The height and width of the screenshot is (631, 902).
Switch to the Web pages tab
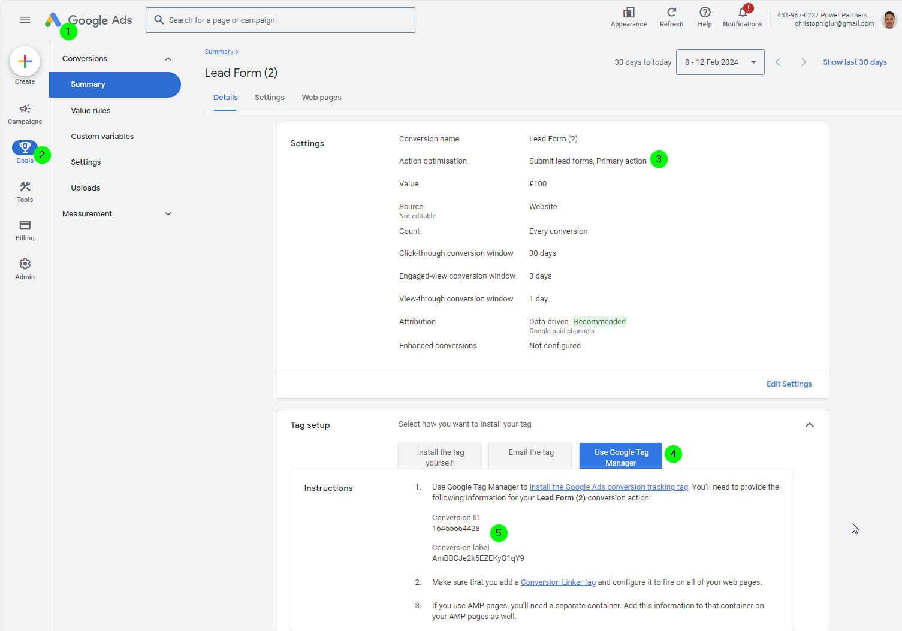coord(321,98)
